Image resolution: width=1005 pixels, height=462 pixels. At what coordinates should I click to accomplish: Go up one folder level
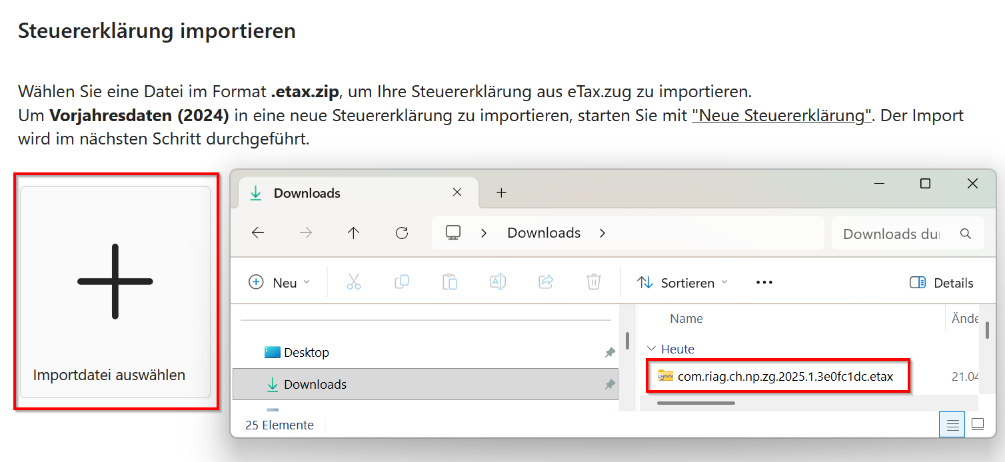pyautogui.click(x=353, y=233)
